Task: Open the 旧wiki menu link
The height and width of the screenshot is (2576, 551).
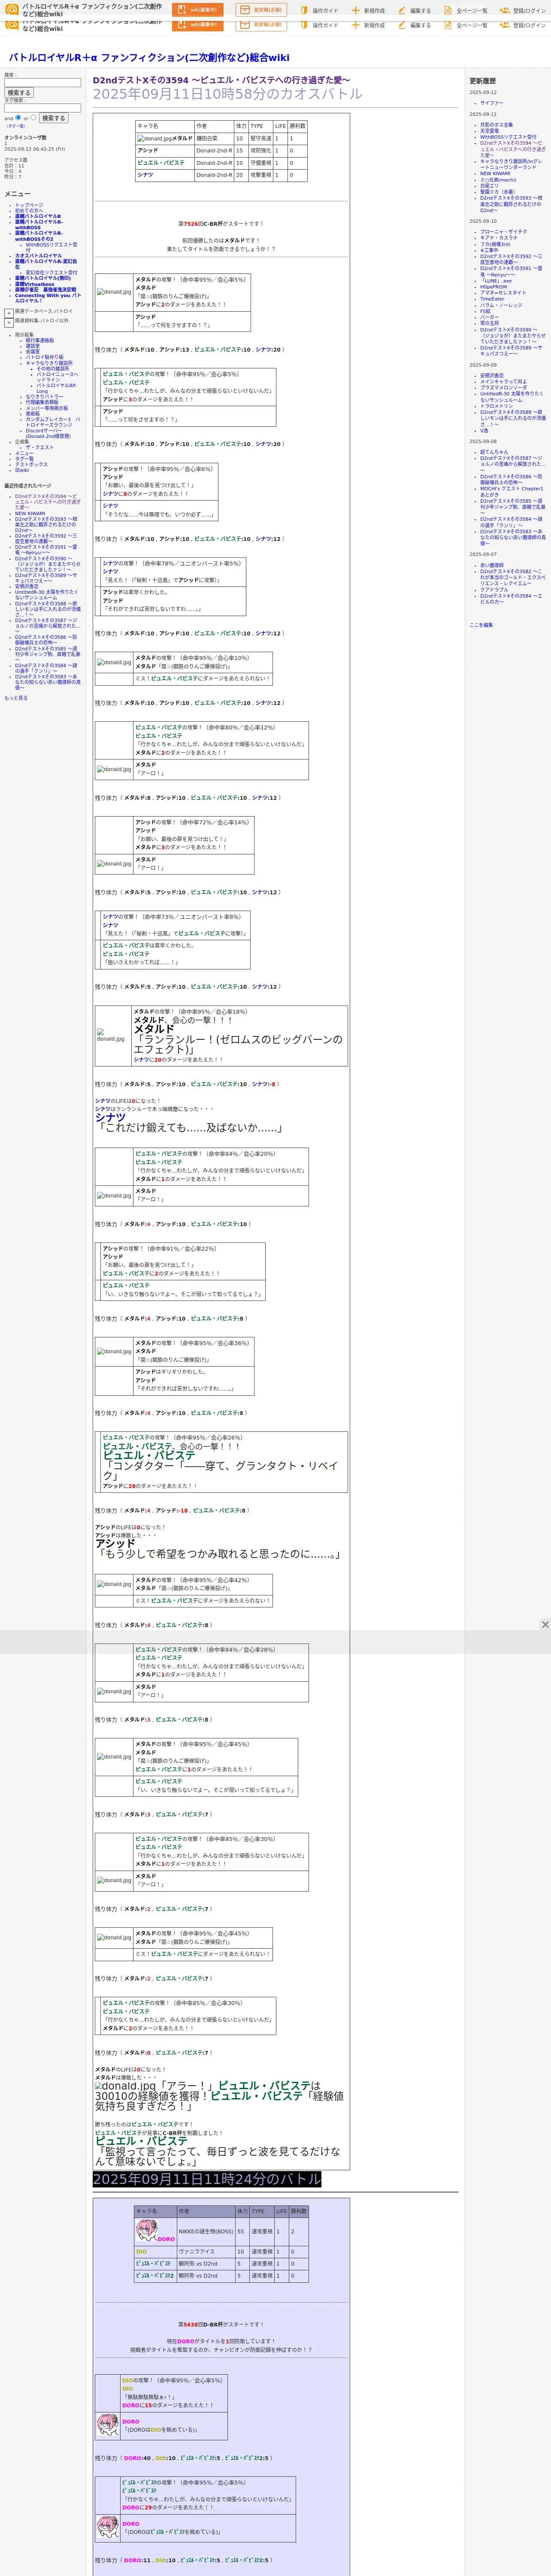Action: coord(22,470)
